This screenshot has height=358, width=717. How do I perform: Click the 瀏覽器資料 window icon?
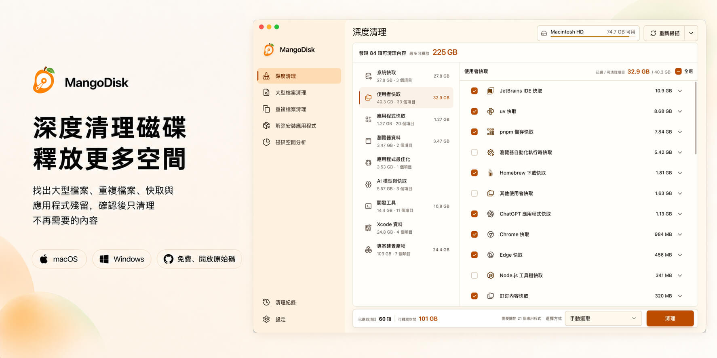point(368,141)
